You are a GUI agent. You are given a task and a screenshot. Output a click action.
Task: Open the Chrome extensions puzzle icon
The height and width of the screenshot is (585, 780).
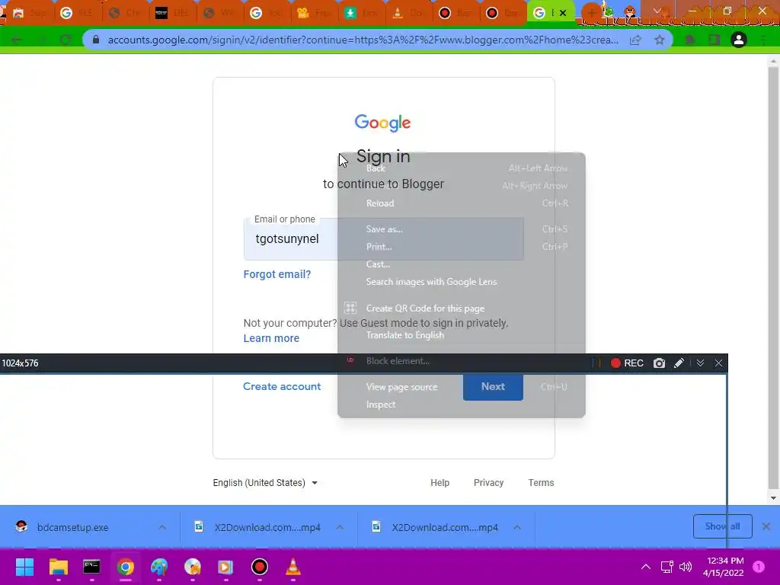coord(690,40)
